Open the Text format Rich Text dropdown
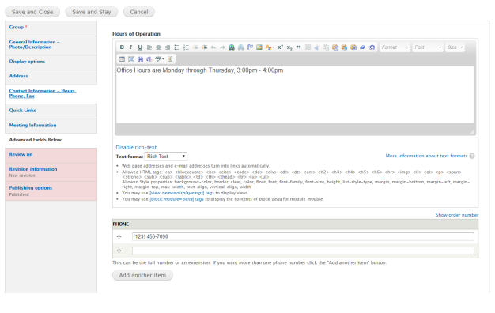Screen dimensions: 495x313 (x=166, y=156)
